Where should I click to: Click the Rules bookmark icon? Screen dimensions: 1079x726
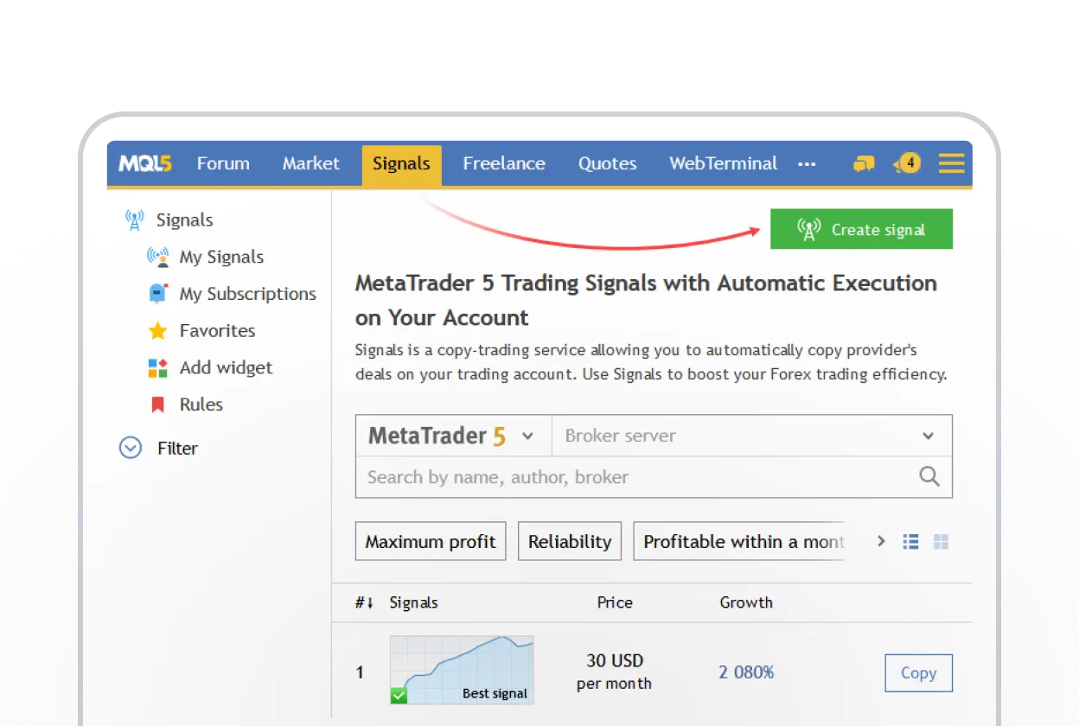(x=157, y=404)
